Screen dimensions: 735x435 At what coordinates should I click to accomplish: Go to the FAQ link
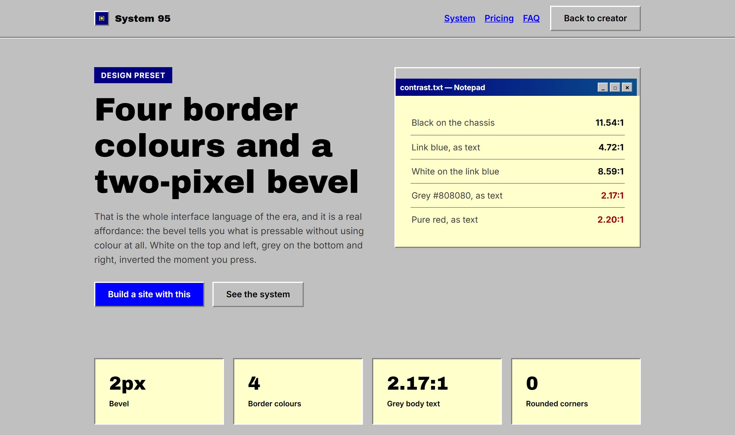531,18
